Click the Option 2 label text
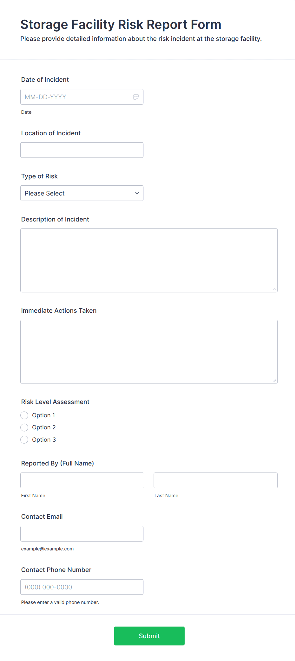295x661 pixels. click(x=44, y=427)
